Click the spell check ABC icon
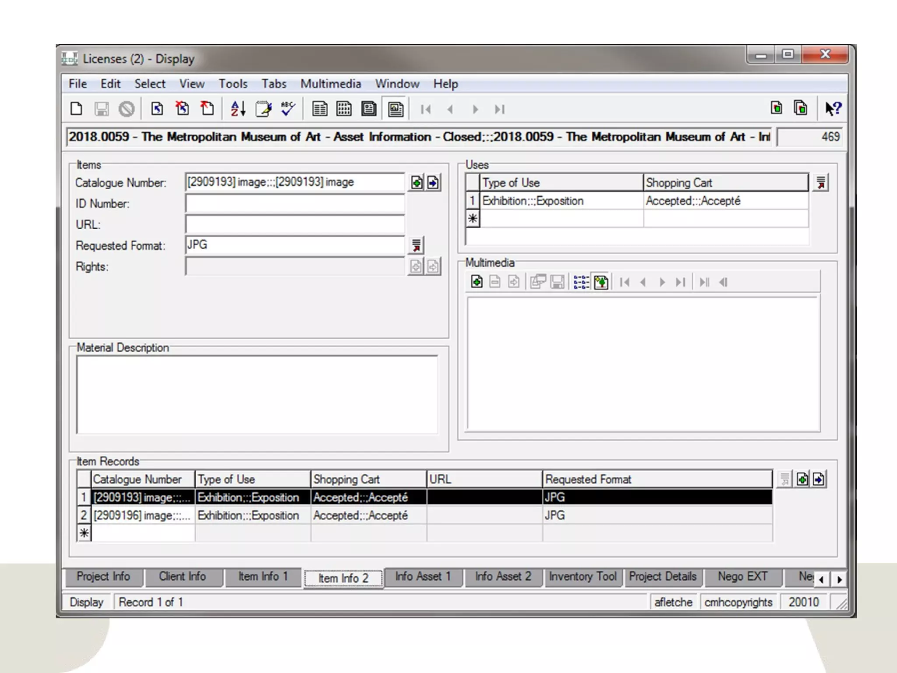Screen dimensions: 897x673 point(288,109)
